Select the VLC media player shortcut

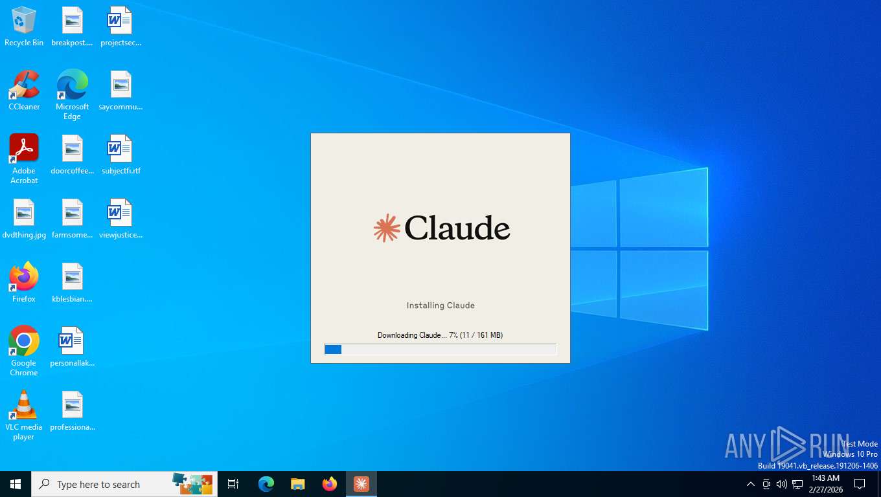[24, 415]
